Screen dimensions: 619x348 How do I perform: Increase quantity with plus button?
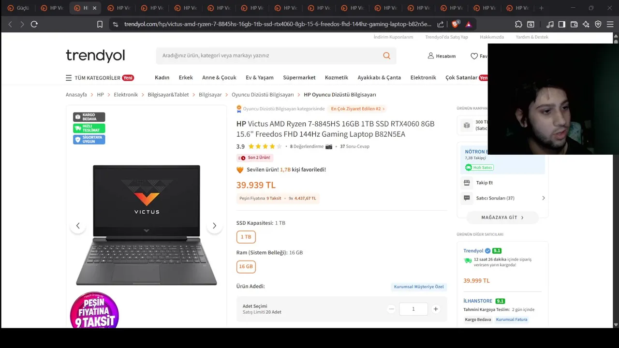[435, 309]
